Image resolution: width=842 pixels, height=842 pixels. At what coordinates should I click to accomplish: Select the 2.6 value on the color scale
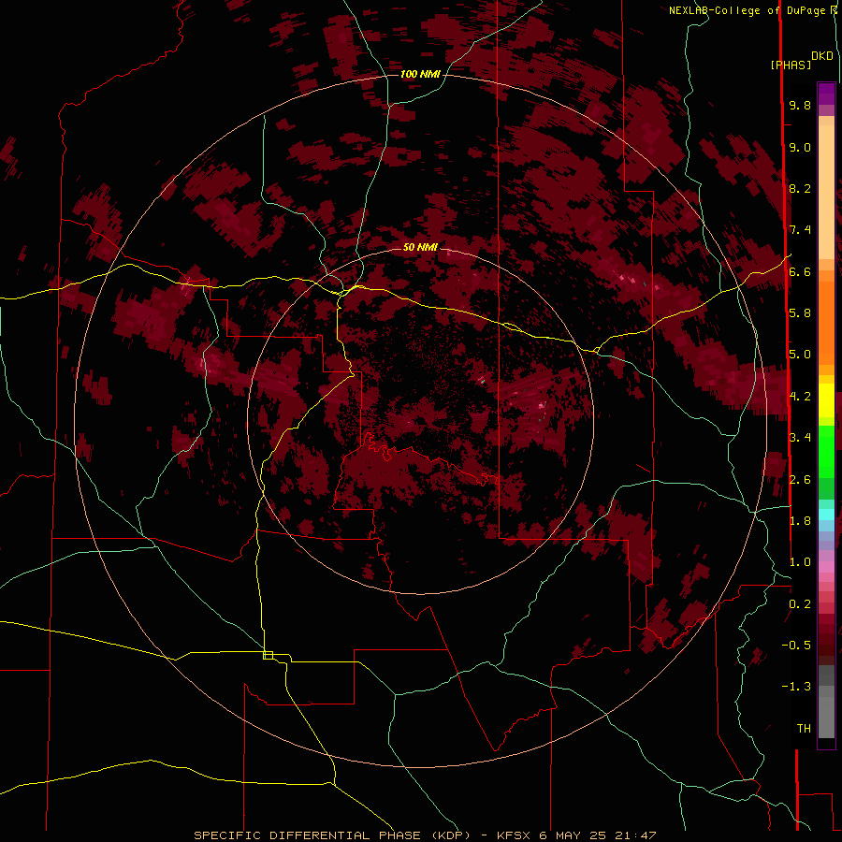[x=800, y=480]
